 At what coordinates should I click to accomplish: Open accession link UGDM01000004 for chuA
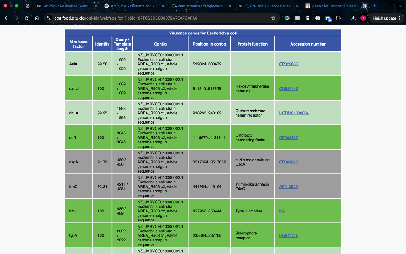click(294, 113)
